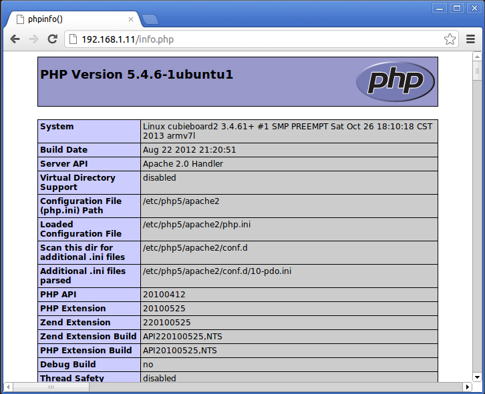This screenshot has width=485, height=394.
Task: Focus the address bar showing 192.168.1.11/info.php
Action: click(254, 39)
